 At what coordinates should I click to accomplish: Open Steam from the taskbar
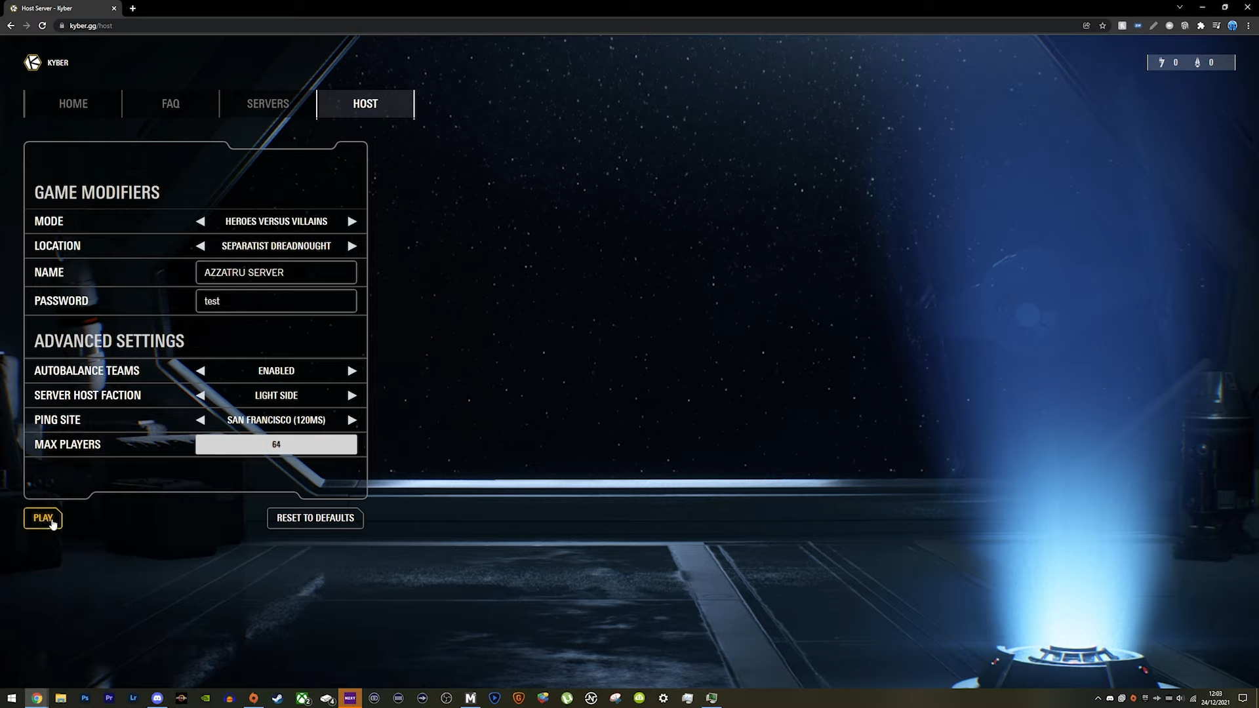[x=277, y=698]
